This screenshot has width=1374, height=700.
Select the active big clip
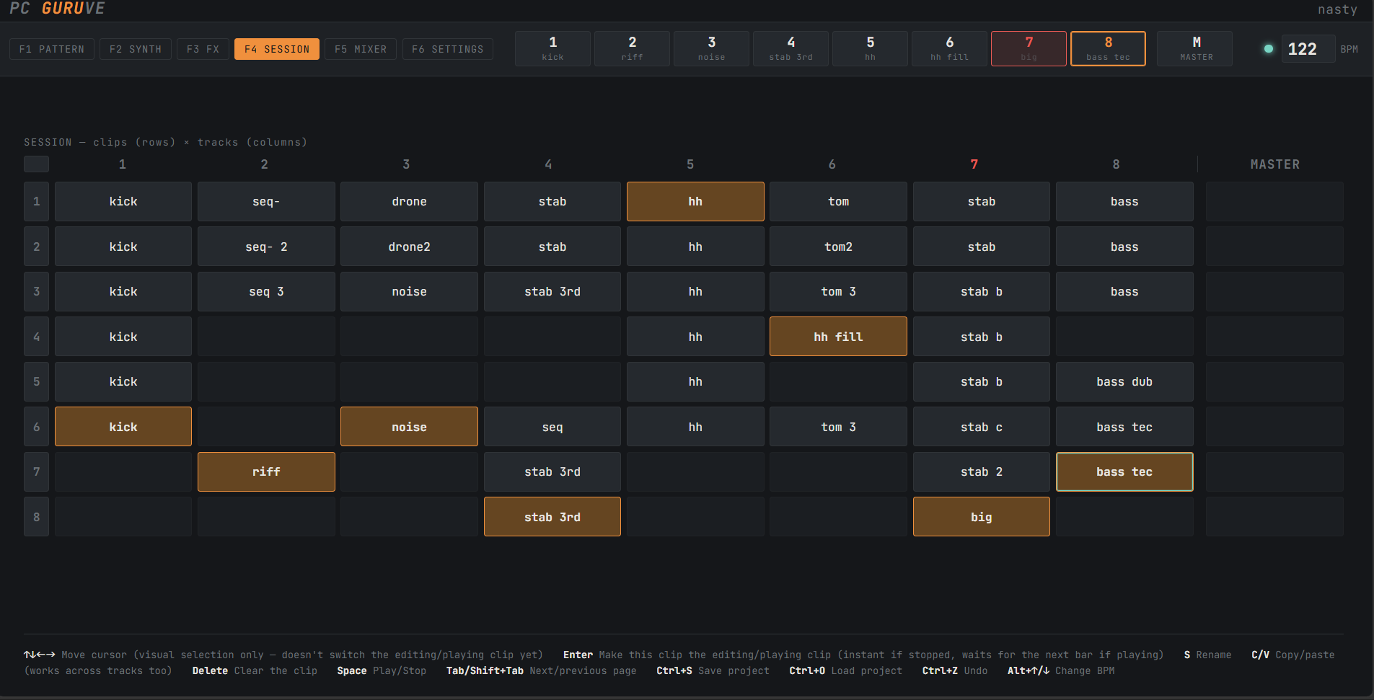coord(982,517)
